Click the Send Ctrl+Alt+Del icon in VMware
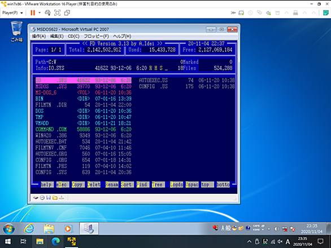Image resolution: width=331 pixels, height=248 pixels. (x=47, y=13)
